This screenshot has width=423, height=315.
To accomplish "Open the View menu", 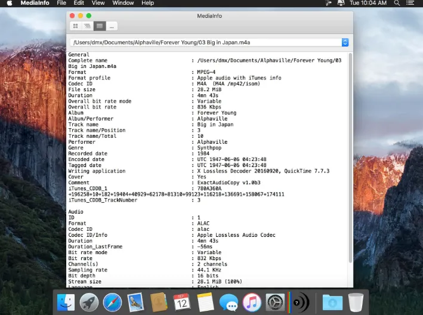I will (98, 3).
